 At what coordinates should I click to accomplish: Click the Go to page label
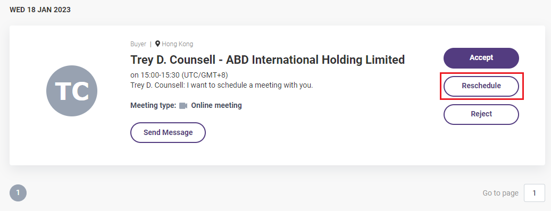pos(500,193)
